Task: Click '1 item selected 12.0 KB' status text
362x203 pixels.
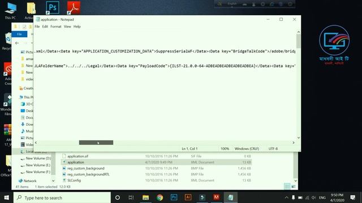Action: pos(53,187)
